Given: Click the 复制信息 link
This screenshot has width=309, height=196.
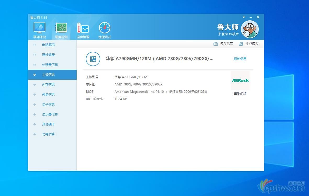Looking at the screenshot, I should [x=240, y=59].
